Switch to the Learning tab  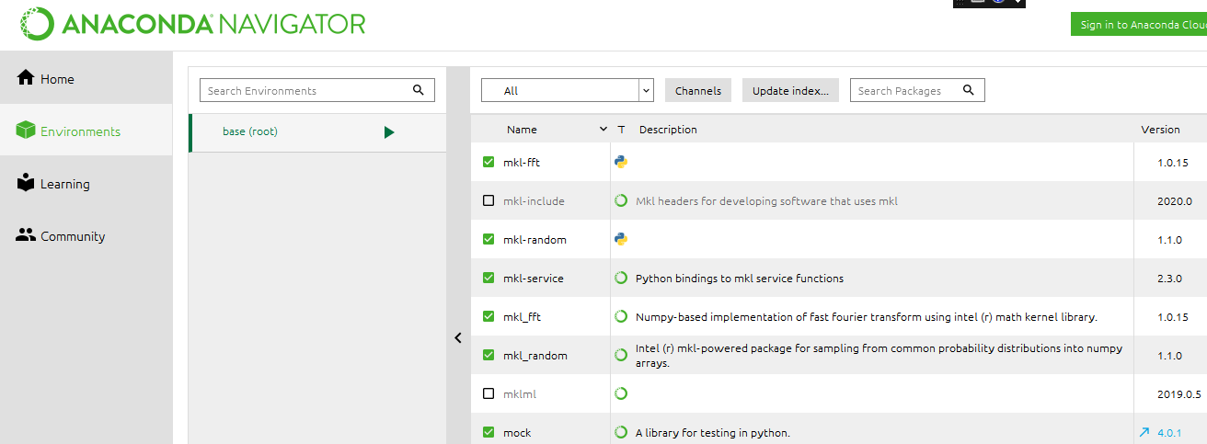(x=86, y=183)
